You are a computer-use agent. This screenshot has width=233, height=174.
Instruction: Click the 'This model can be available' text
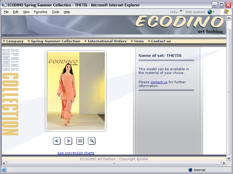pyautogui.click(x=164, y=71)
